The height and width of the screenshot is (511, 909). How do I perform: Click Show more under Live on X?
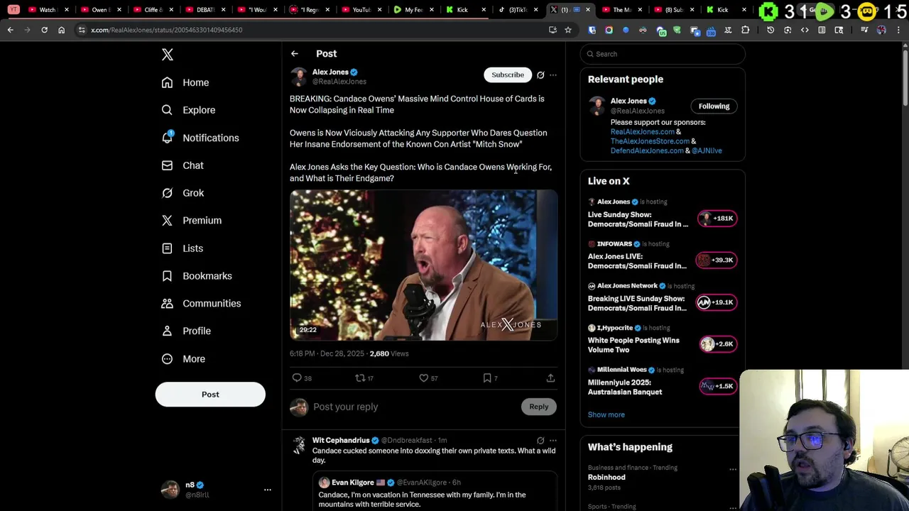pos(606,415)
